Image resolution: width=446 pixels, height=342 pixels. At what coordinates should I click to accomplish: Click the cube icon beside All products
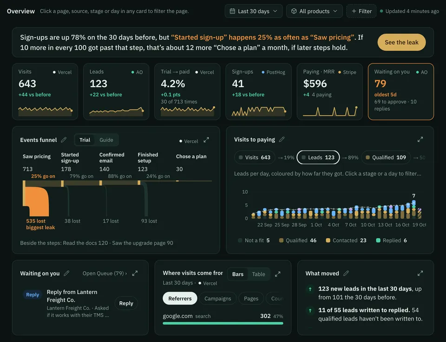coord(294,11)
